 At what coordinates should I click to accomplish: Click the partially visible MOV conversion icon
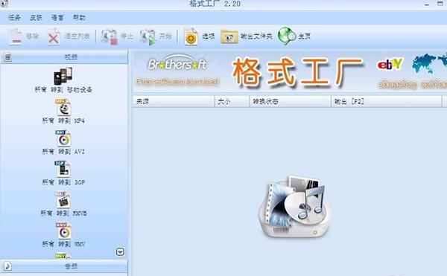click(63, 256)
